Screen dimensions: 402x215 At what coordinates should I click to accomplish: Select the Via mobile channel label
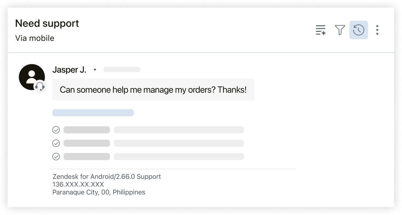(34, 38)
